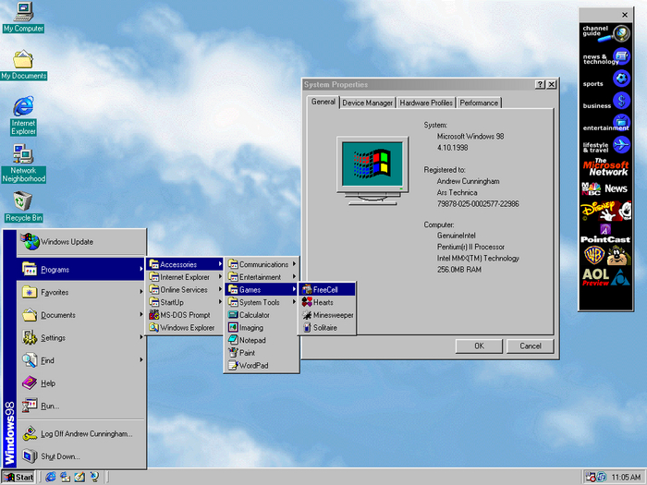Screen dimensions: 647x485
Task: Switch to the Performance tab
Action: 479,103
